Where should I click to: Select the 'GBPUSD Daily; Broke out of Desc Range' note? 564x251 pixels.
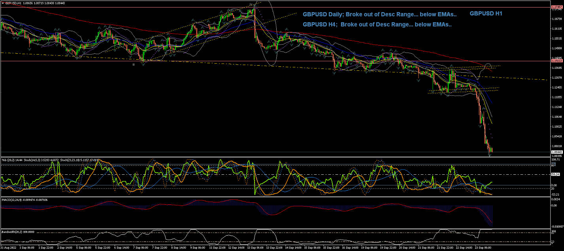(379, 15)
